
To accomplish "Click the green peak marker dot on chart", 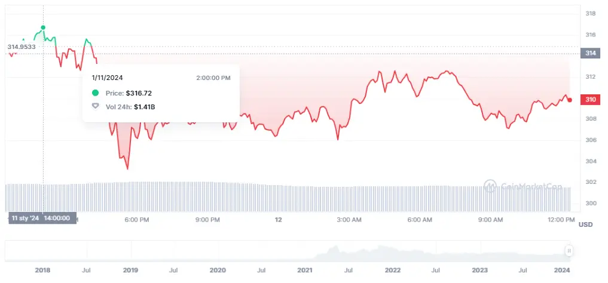I will click(43, 27).
